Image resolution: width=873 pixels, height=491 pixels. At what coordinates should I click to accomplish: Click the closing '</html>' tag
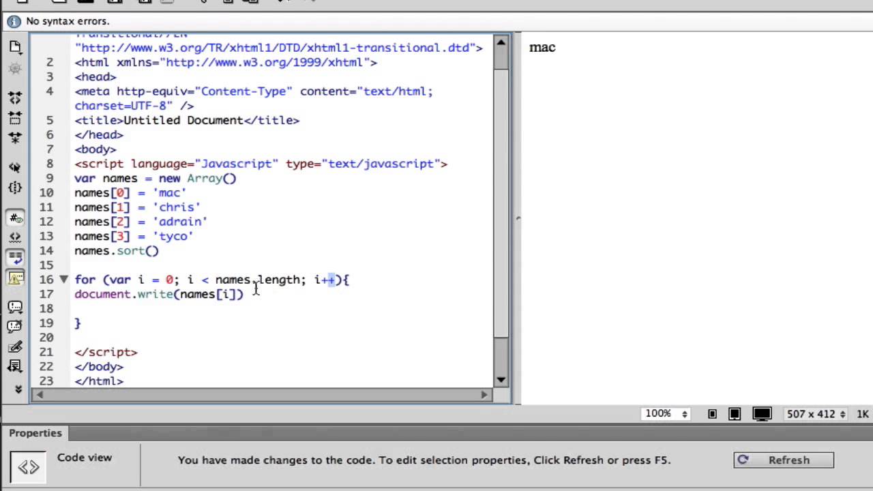click(x=99, y=381)
